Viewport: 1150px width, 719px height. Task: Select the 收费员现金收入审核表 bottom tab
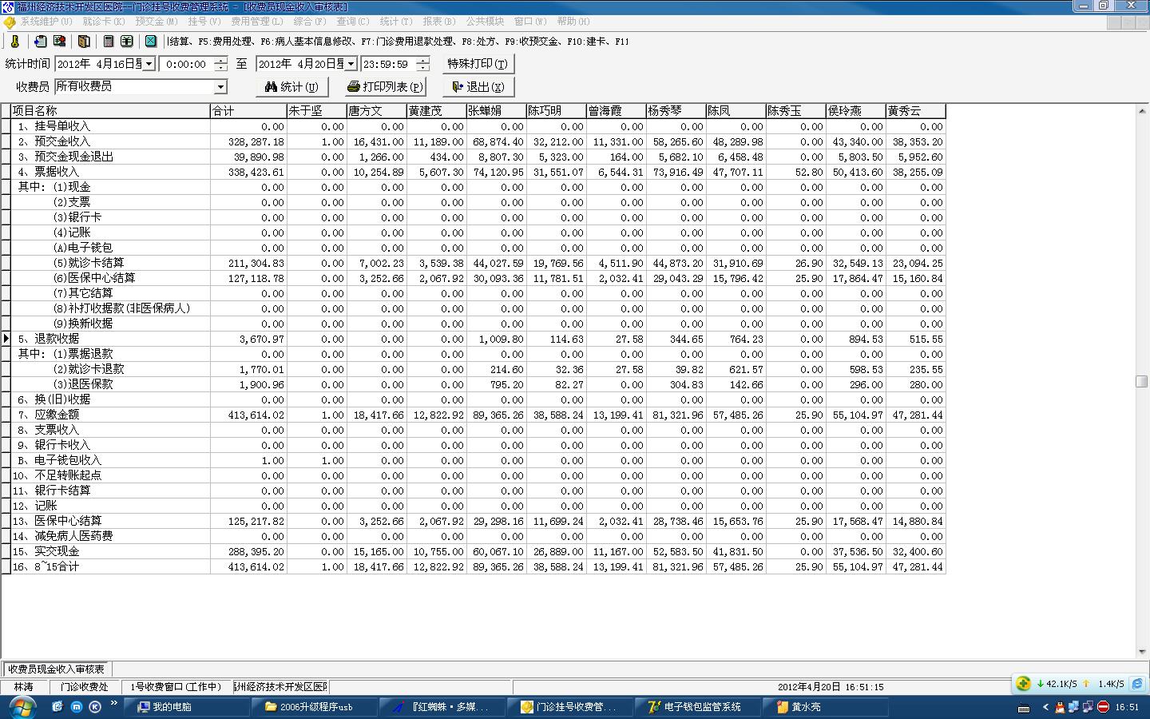pos(56,669)
